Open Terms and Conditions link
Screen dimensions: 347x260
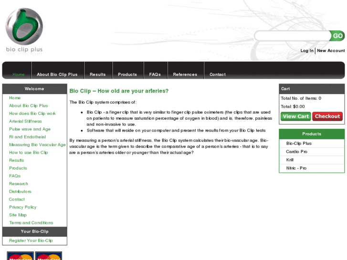click(31, 223)
